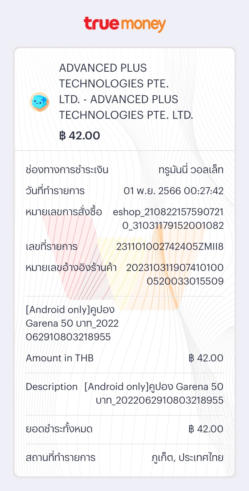Click the ยอดชำระทั้งหมด total amount
The width and height of the screenshot is (249, 491).
coord(206,429)
